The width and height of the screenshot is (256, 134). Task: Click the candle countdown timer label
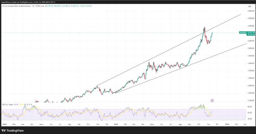[251, 35]
